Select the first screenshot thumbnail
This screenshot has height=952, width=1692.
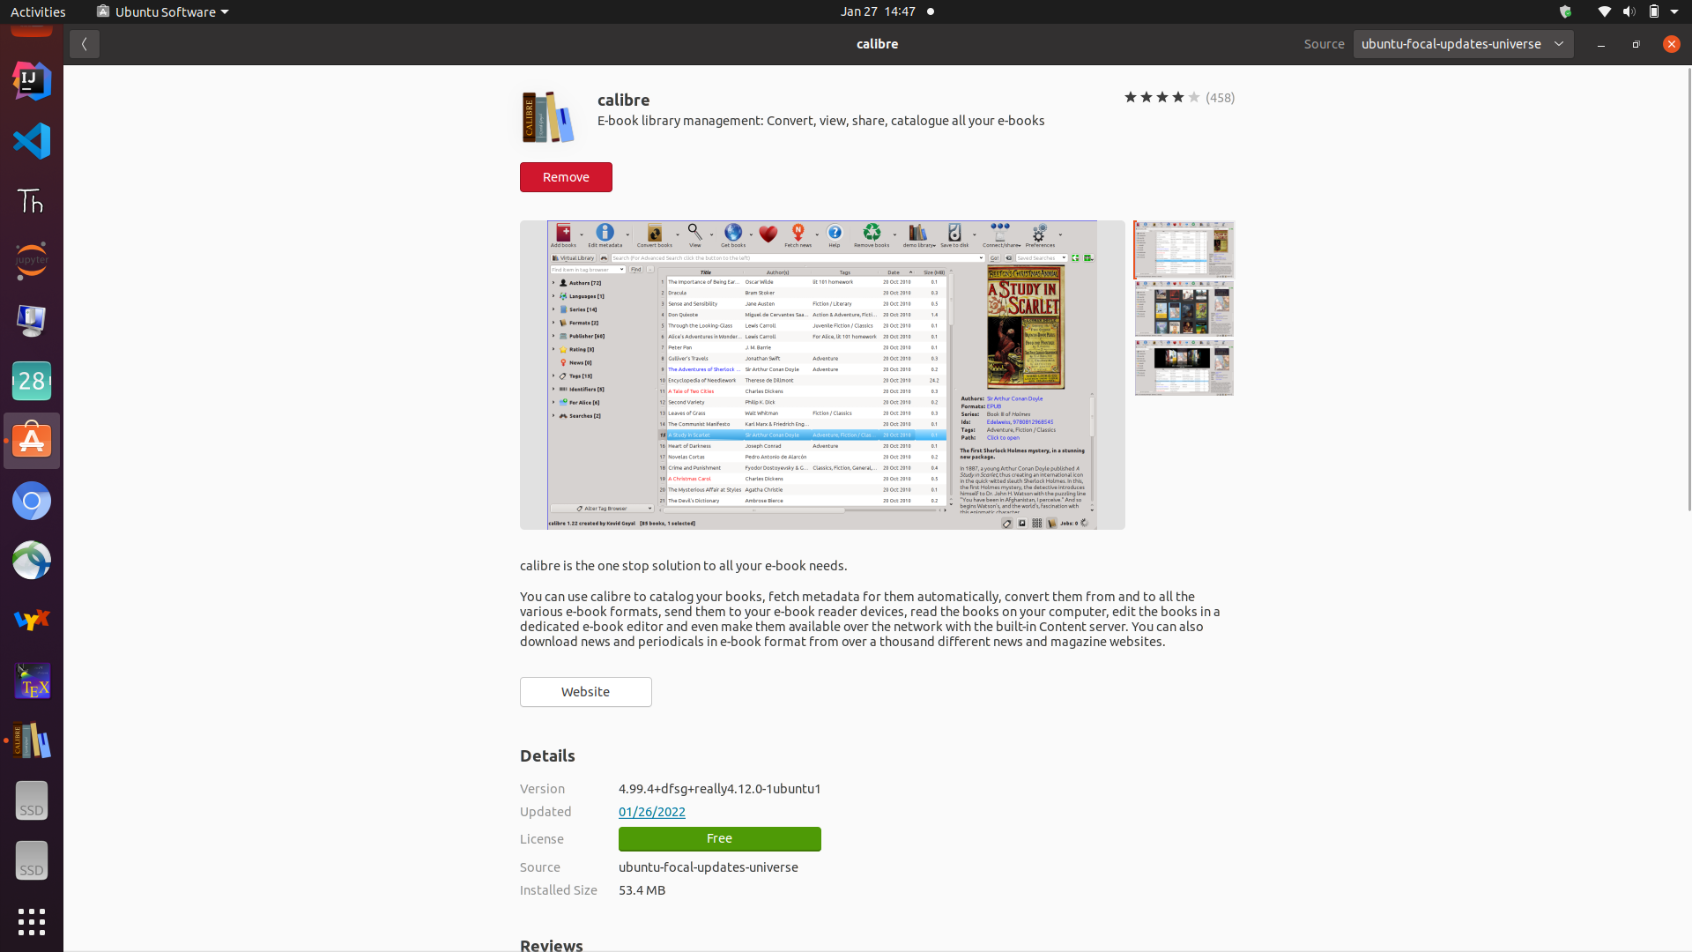(x=1184, y=249)
